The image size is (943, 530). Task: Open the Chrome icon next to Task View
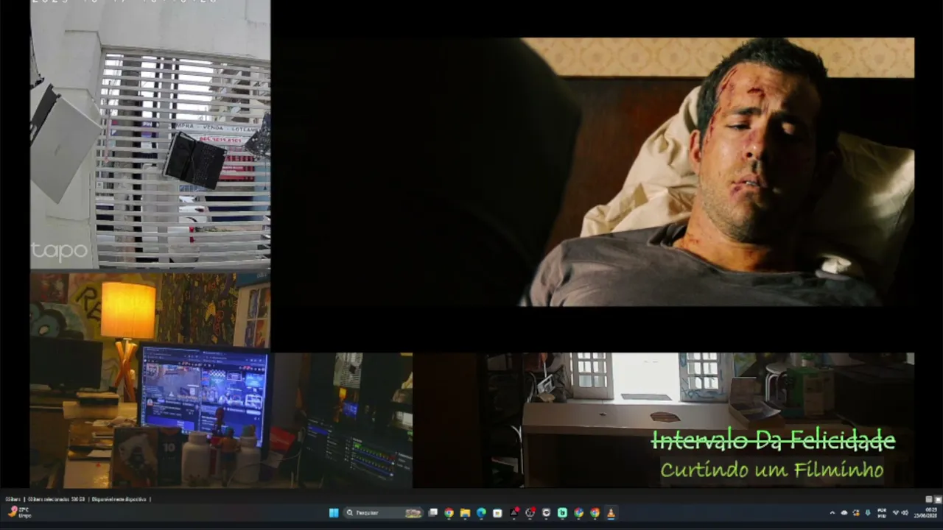[x=449, y=512]
